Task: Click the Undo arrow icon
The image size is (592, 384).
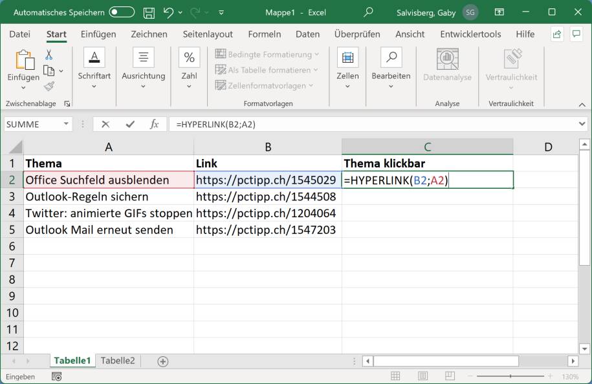Action: click(168, 12)
